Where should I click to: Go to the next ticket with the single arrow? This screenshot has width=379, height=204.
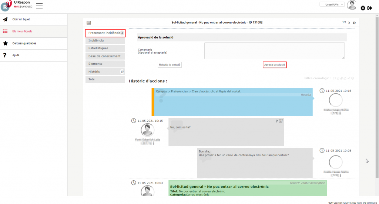coord(349,23)
